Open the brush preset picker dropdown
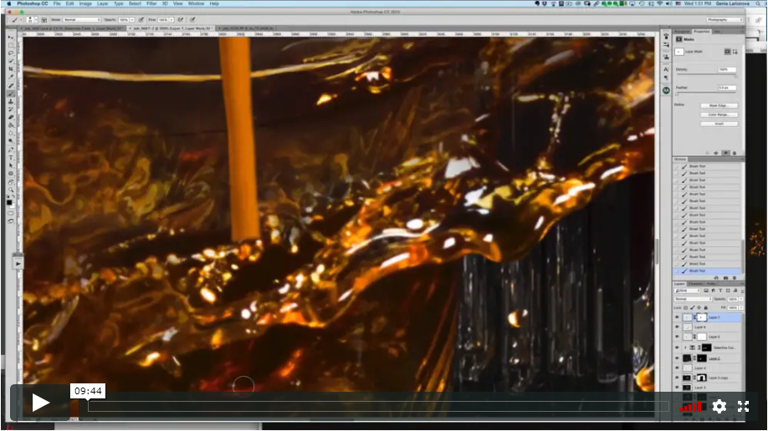 [36, 20]
